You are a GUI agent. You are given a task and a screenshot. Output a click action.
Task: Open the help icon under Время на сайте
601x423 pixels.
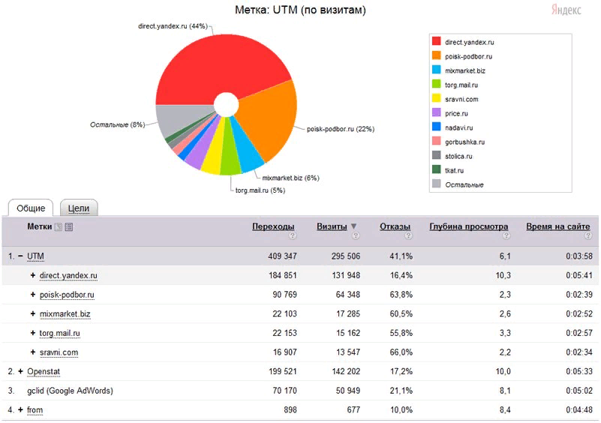click(588, 235)
